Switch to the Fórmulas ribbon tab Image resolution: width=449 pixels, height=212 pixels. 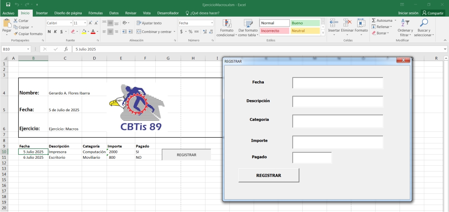click(x=95, y=13)
